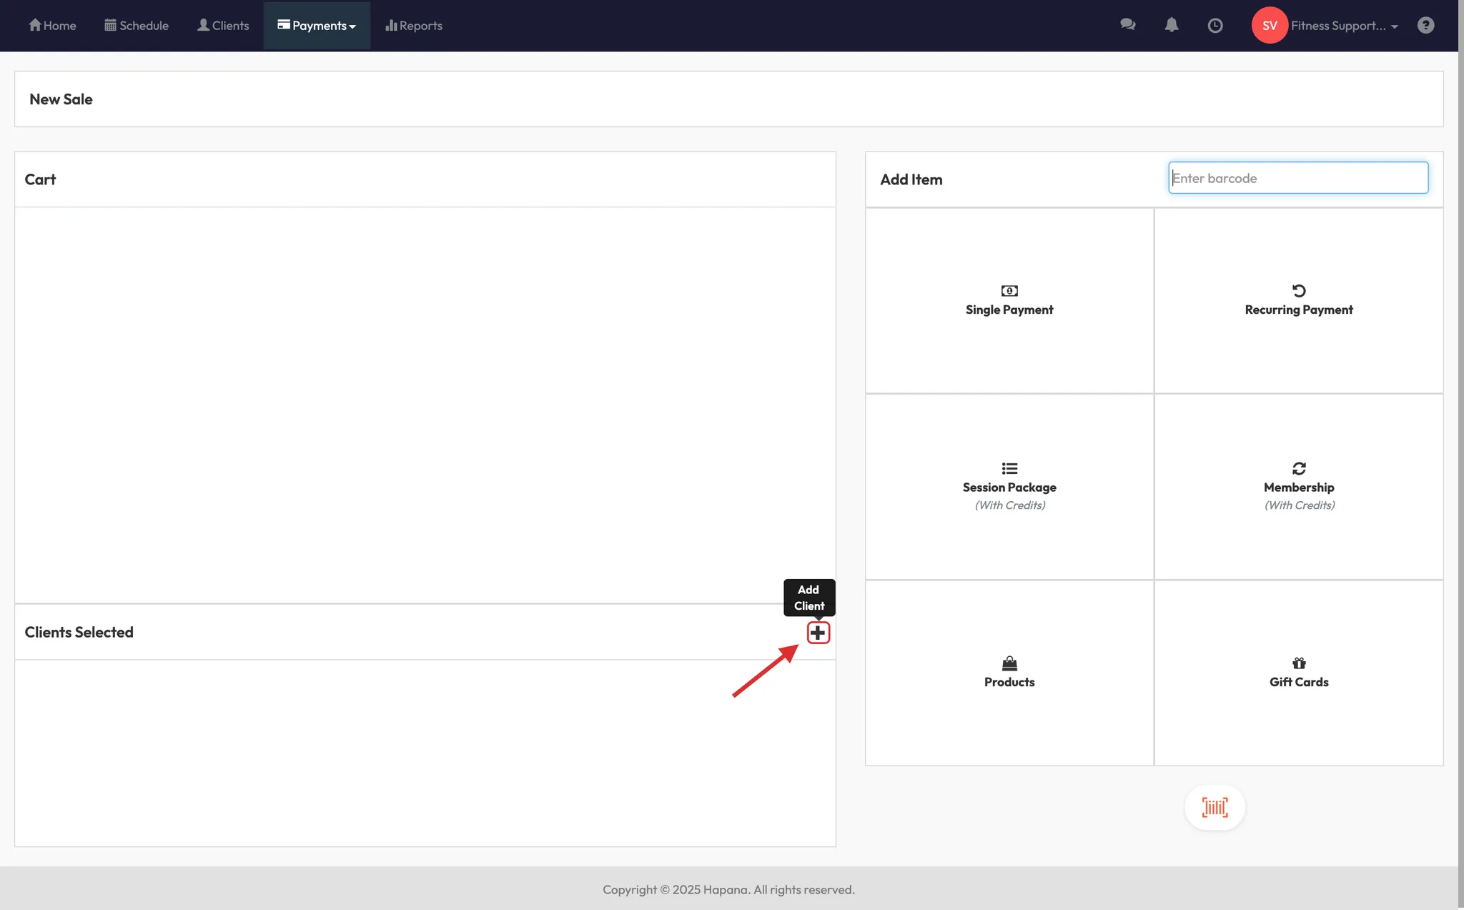The image size is (1464, 910).
Task: Open the Schedule menu item
Action: [137, 26]
